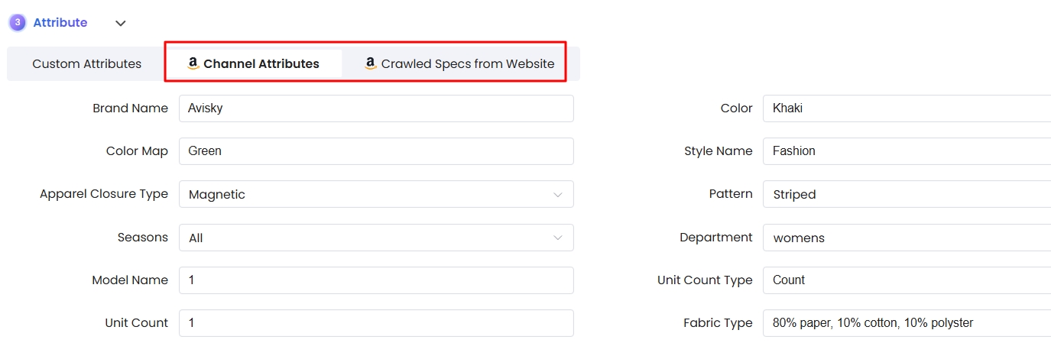Switch to the Custom Attributes tab
Screen dimensions: 1051x343
point(87,63)
